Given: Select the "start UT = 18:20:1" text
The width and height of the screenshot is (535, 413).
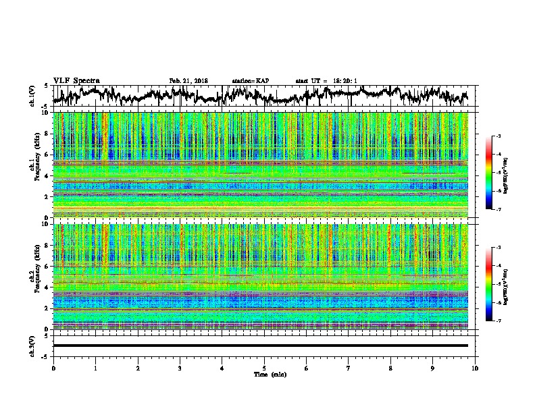Looking at the screenshot, I should pos(326,81).
